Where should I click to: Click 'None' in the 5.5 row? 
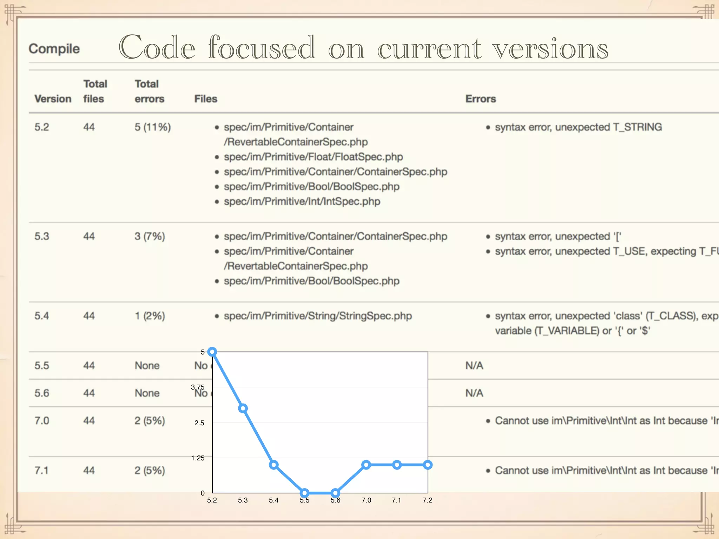[147, 366]
